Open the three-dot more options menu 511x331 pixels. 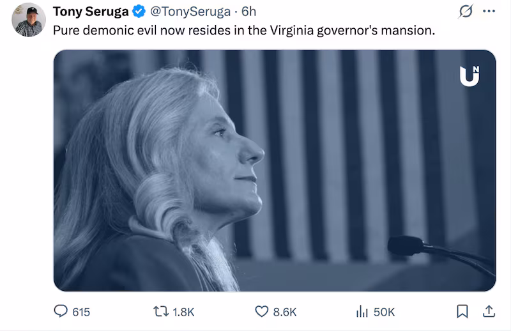pyautogui.click(x=489, y=12)
